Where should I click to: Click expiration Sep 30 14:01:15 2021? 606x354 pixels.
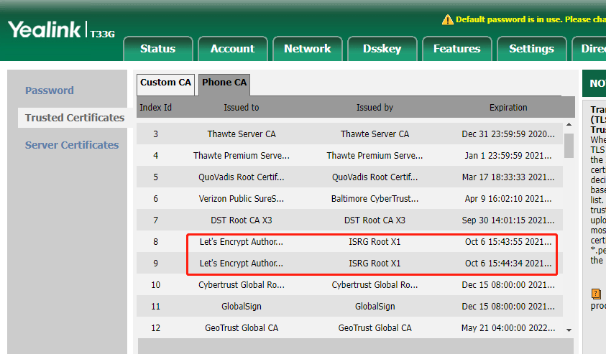(x=508, y=220)
